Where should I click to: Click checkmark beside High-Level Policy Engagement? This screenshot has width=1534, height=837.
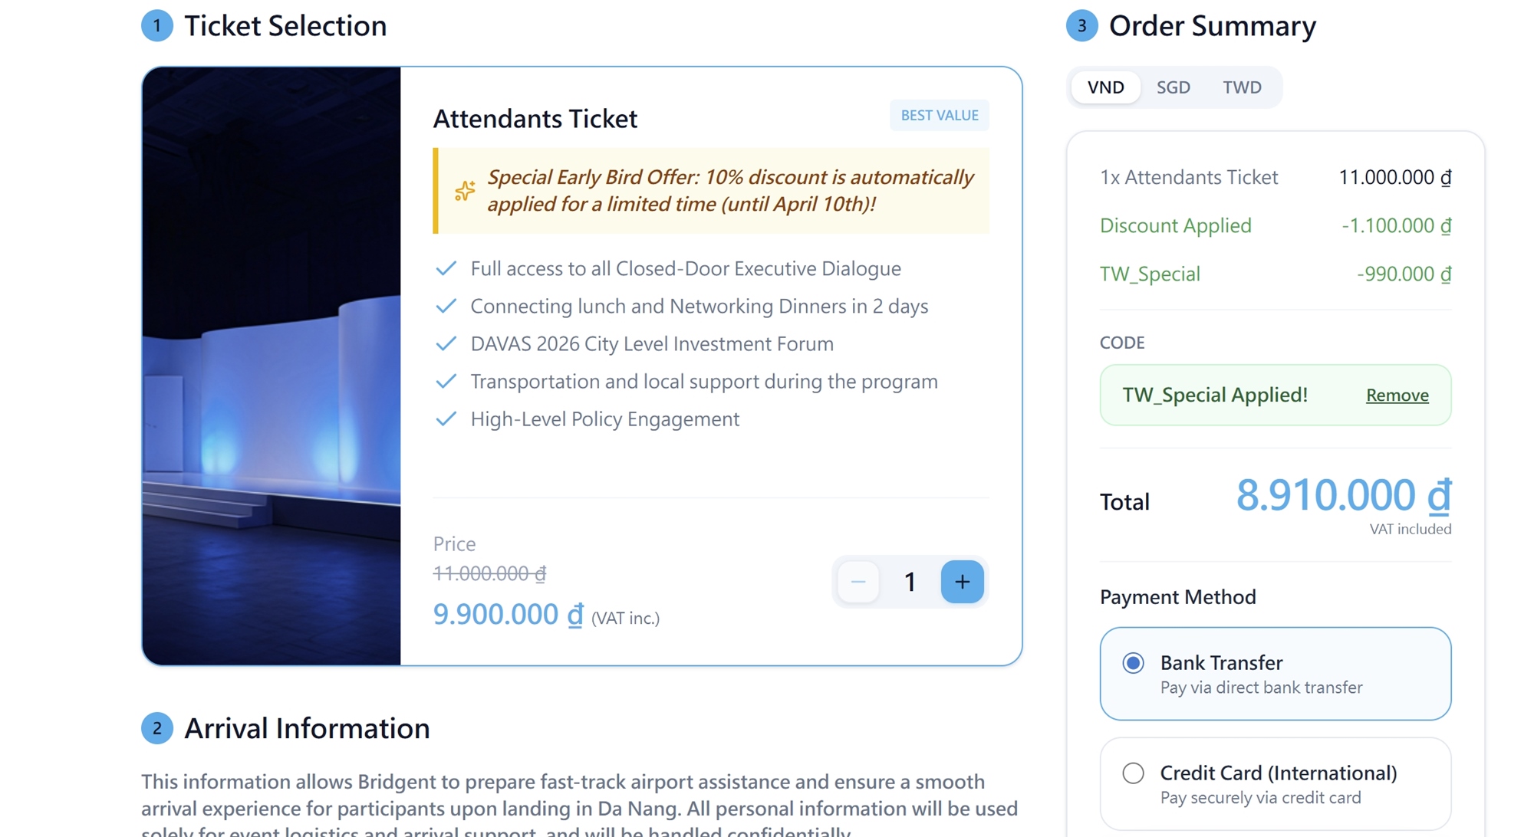[446, 419]
